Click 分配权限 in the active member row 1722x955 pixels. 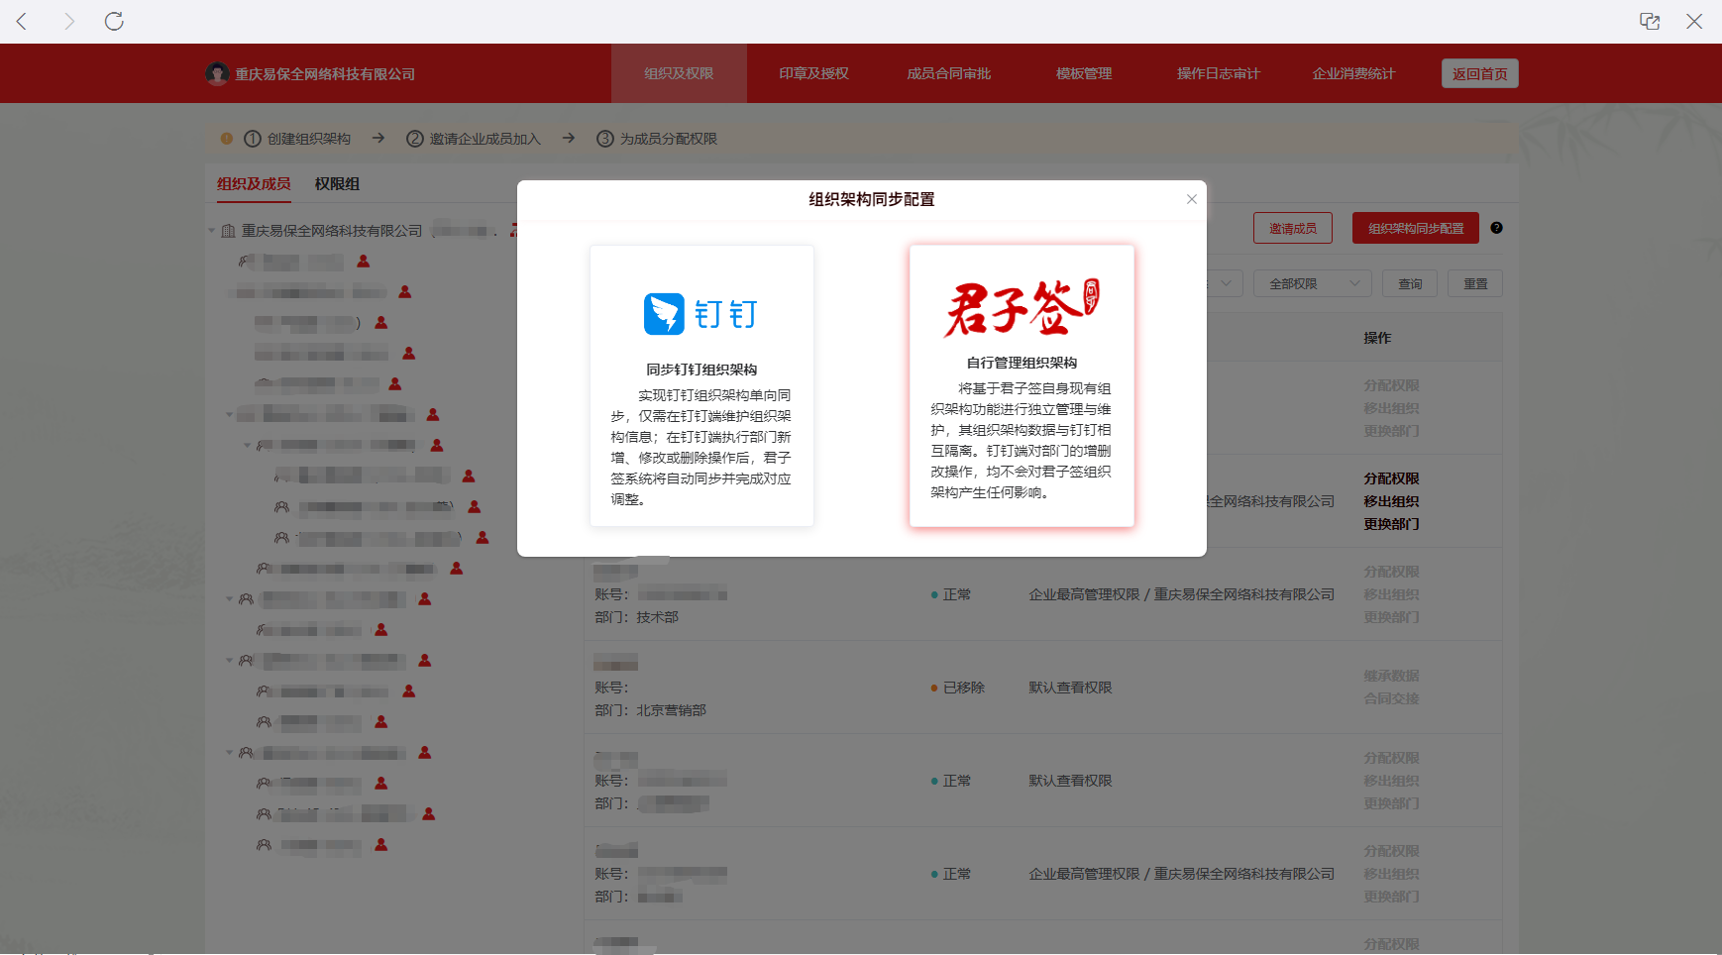coord(1391,478)
